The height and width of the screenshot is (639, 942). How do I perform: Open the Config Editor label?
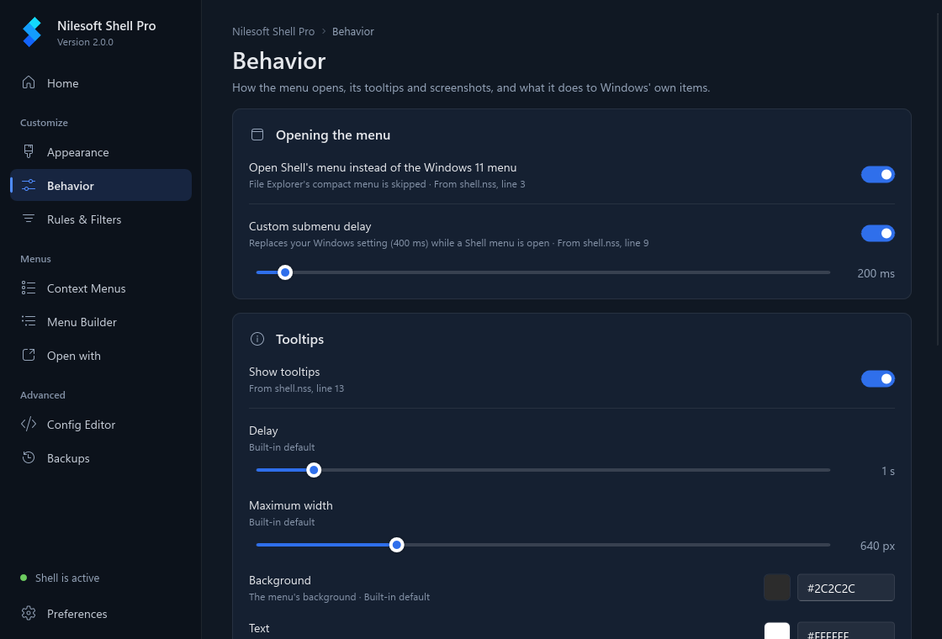tap(81, 425)
